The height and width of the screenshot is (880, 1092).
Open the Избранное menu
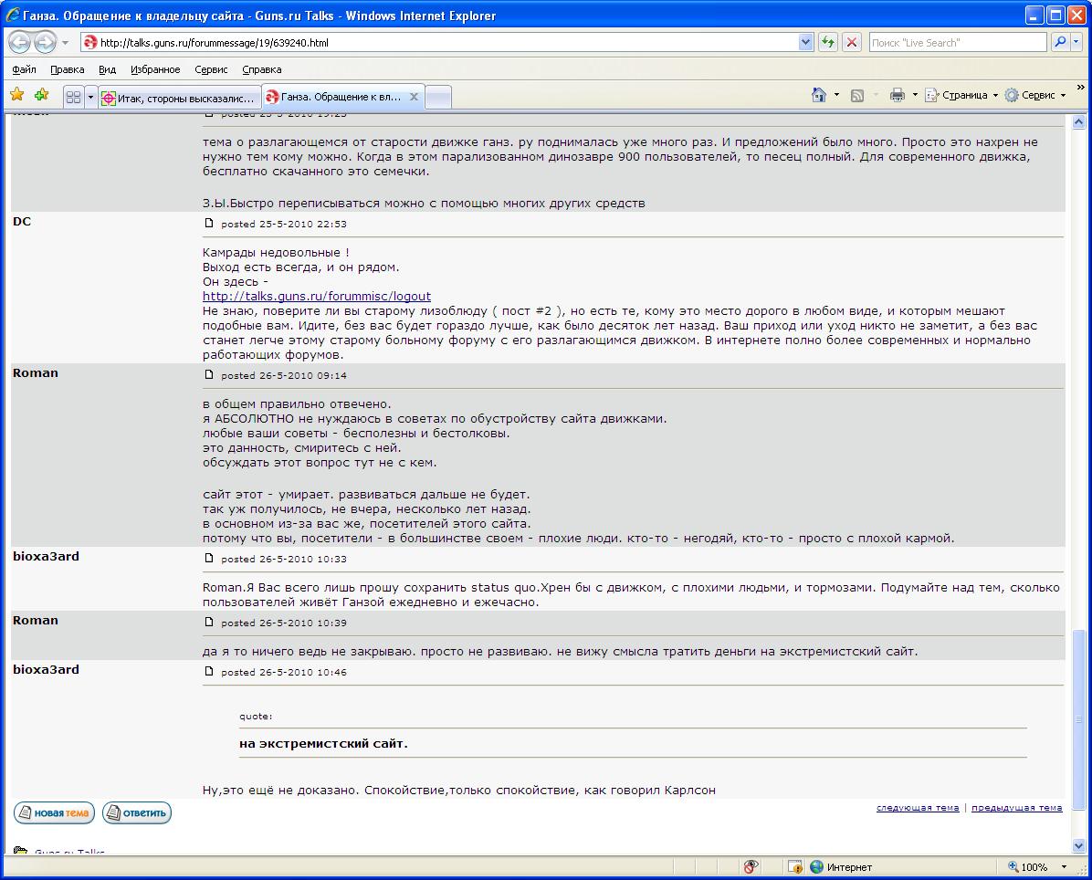point(155,69)
